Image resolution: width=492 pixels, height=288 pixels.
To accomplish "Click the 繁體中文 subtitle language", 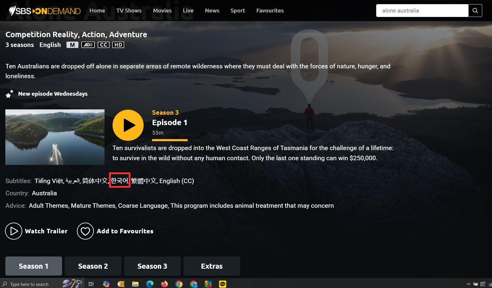I will point(144,181).
